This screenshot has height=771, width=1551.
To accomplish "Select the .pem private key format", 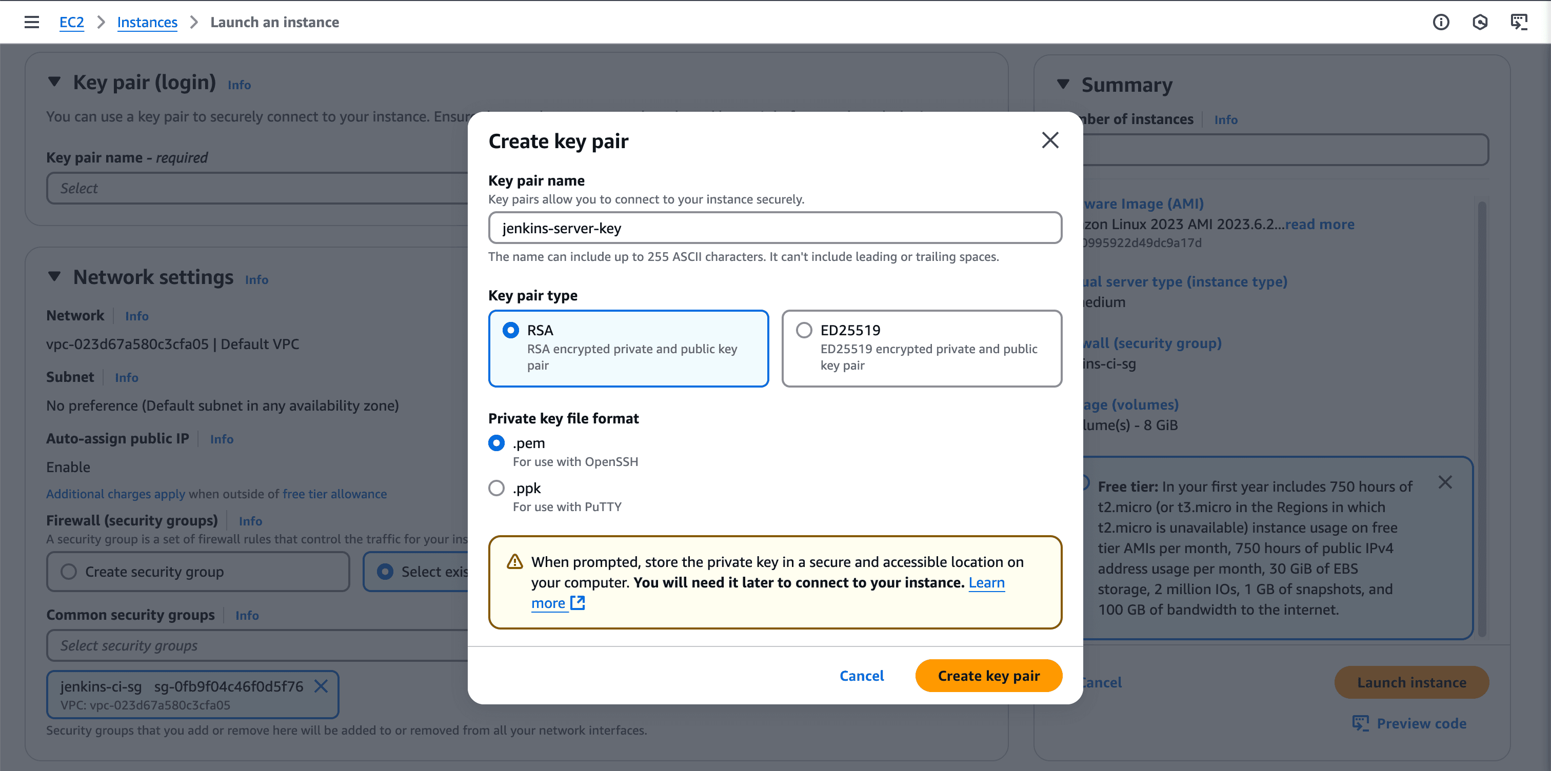I will 496,443.
